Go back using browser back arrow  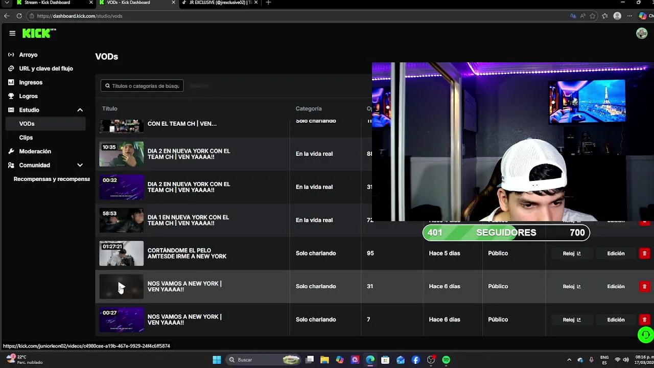pos(7,16)
